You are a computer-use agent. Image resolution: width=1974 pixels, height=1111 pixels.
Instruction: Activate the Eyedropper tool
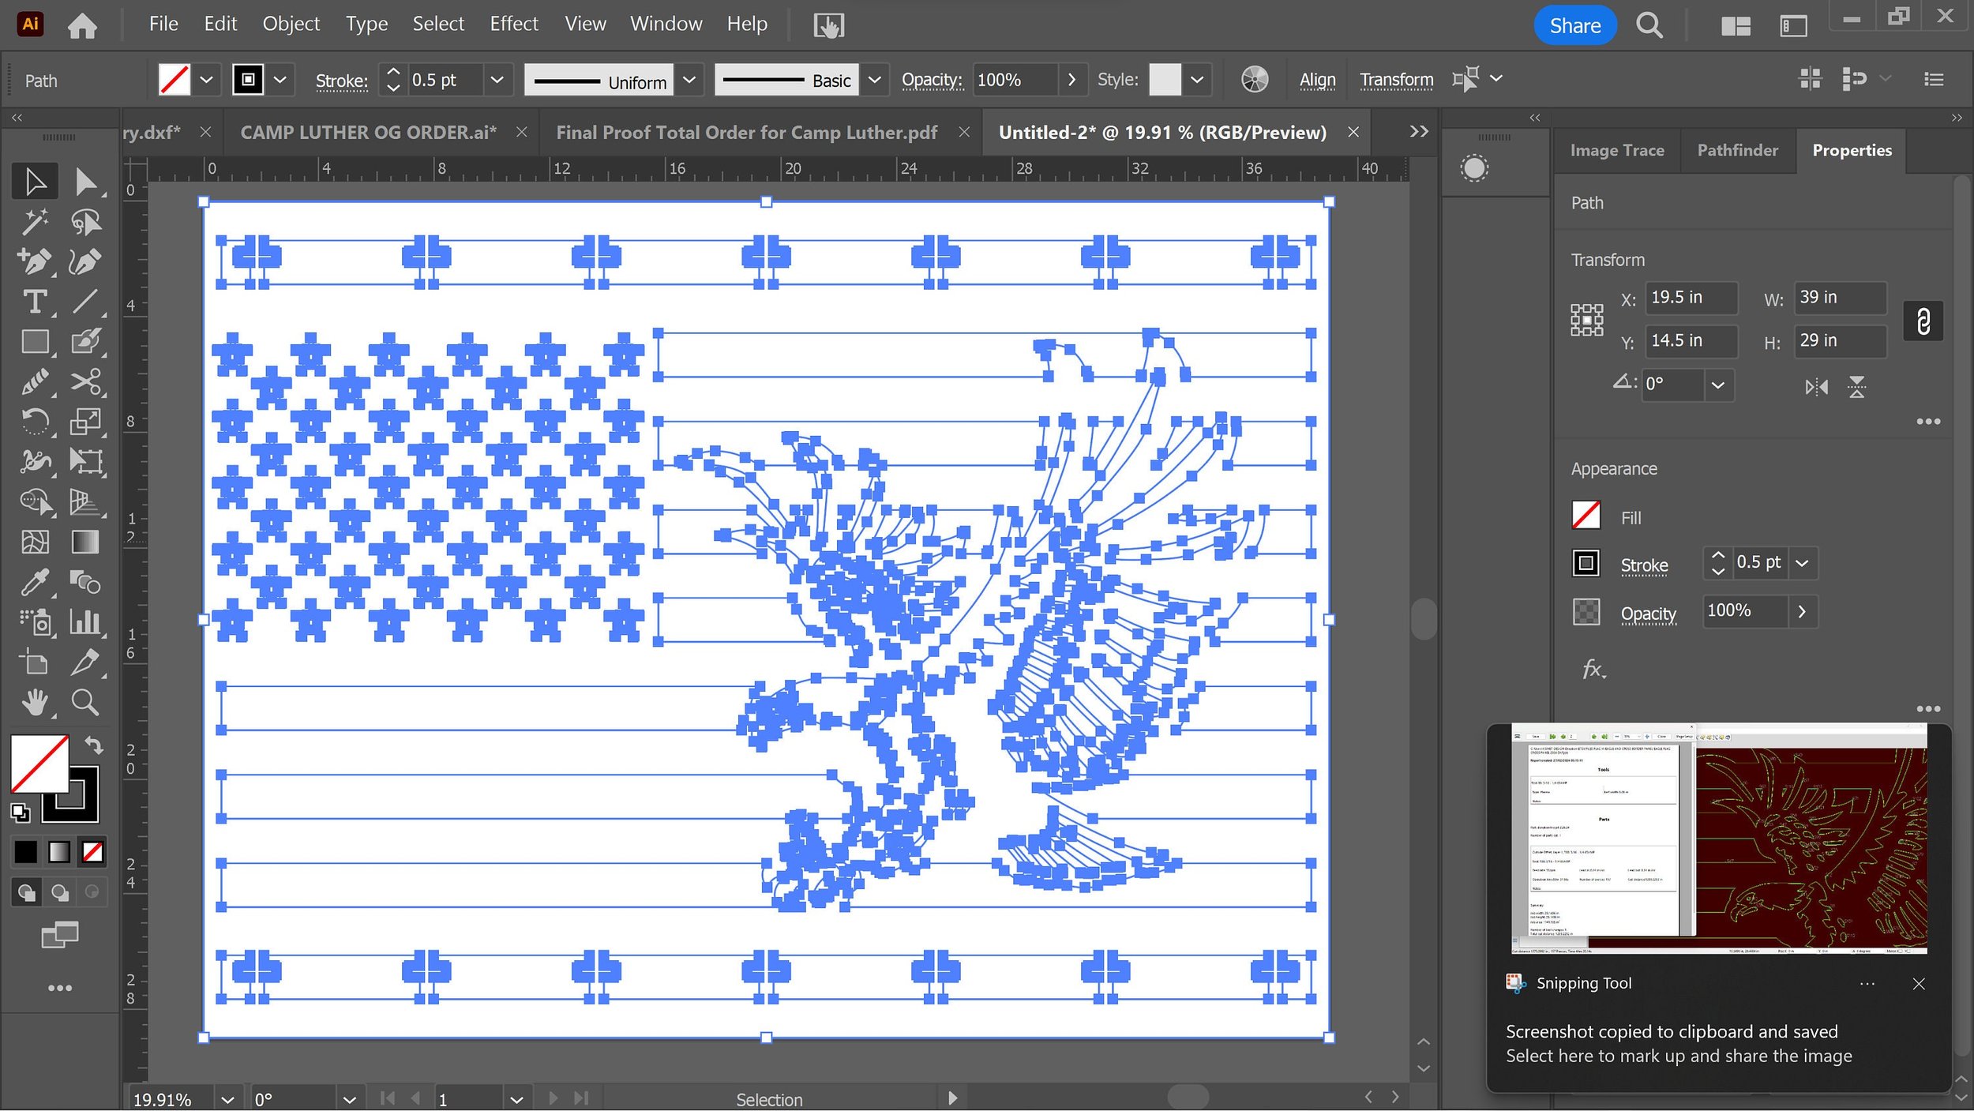(35, 583)
